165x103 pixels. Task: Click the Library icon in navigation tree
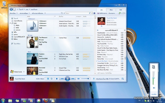(12, 18)
